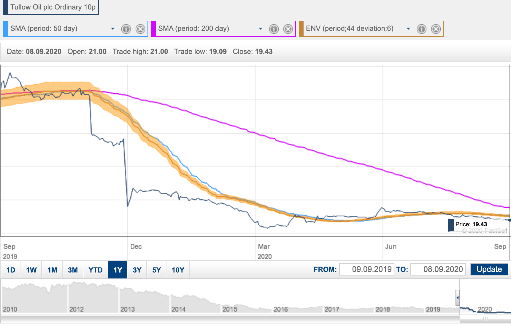The height and width of the screenshot is (327, 511).
Task: Switch to YTD time range
Action: (96, 270)
